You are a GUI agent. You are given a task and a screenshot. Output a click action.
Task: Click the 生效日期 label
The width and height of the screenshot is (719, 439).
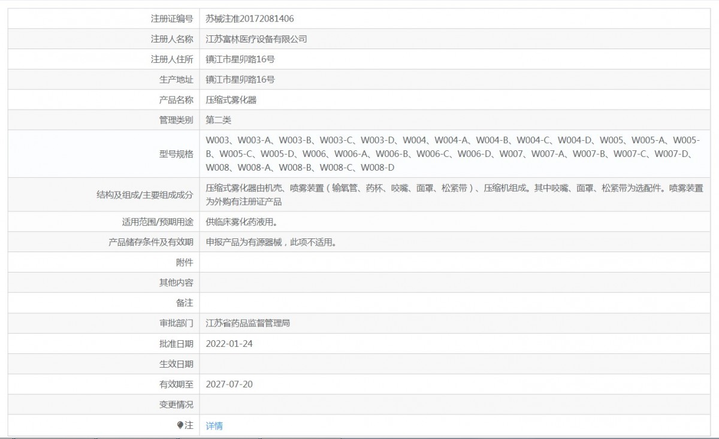pos(176,364)
